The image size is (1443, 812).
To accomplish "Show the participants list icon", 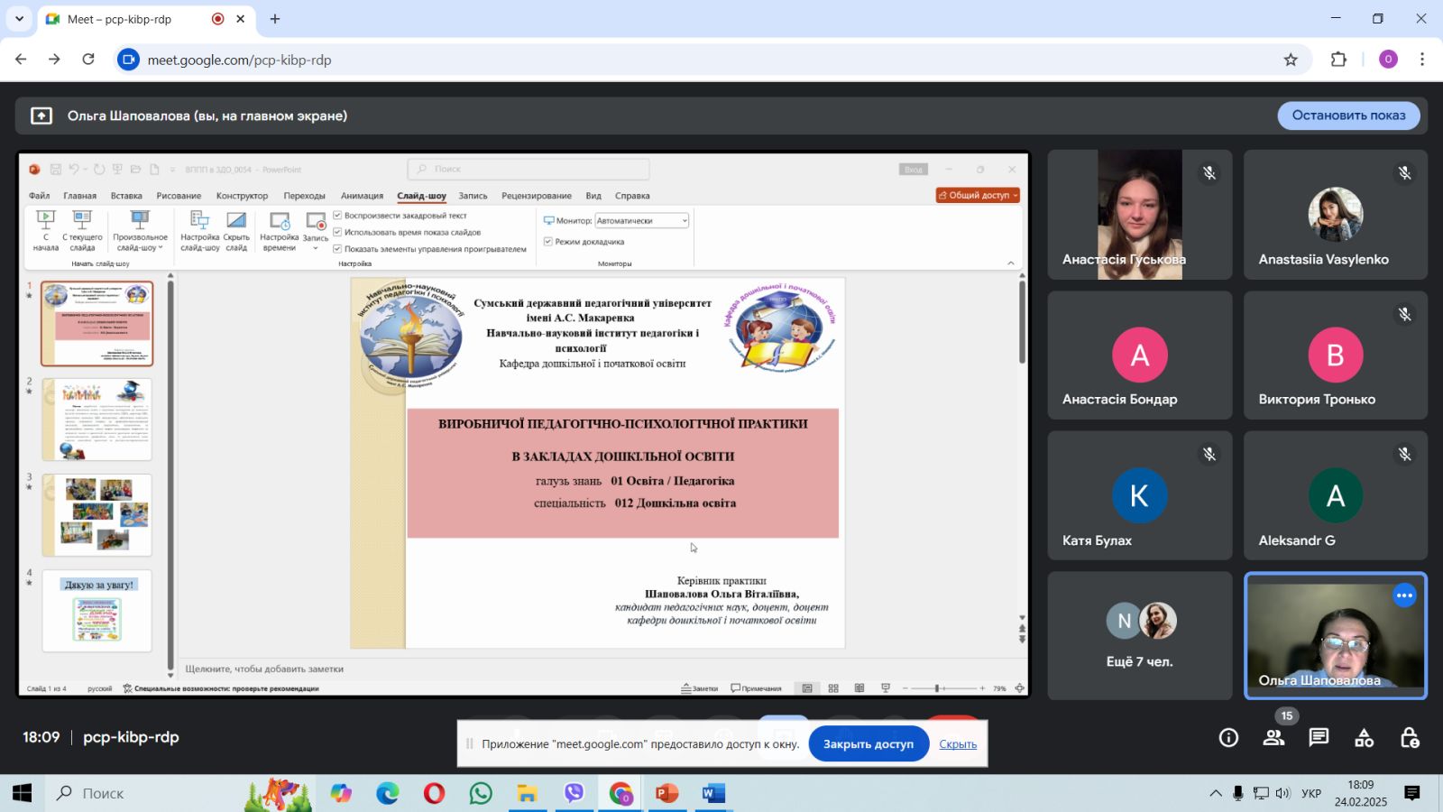I will (1273, 738).
